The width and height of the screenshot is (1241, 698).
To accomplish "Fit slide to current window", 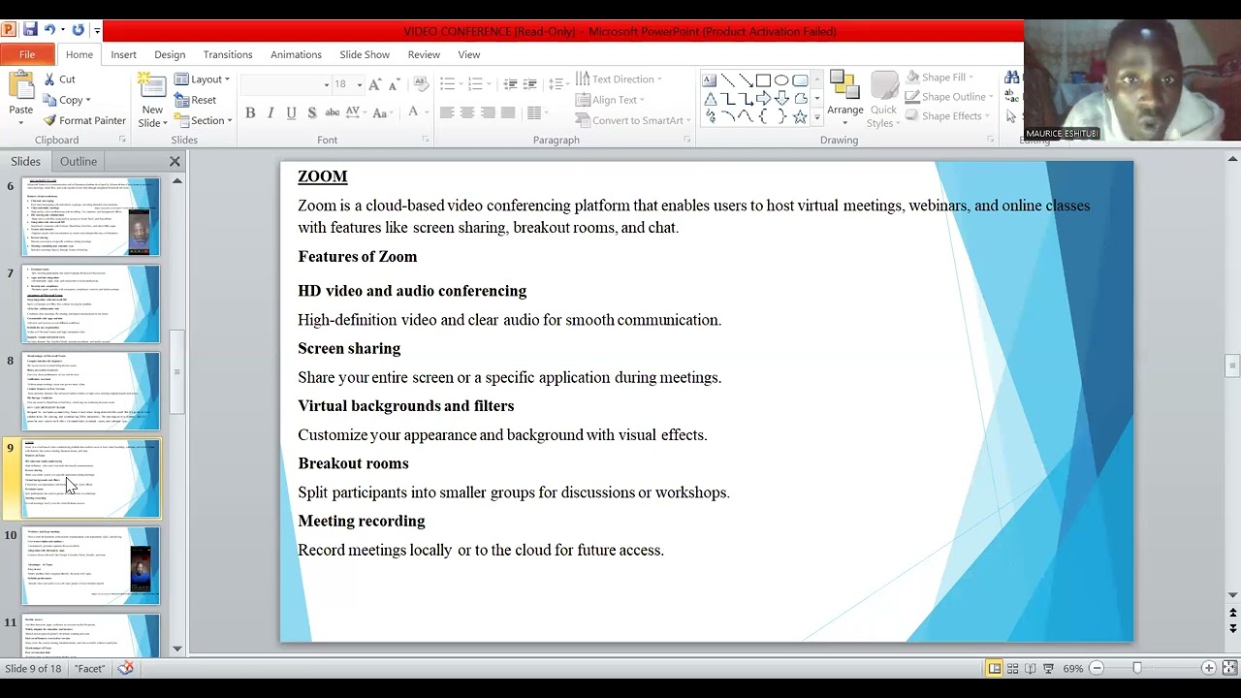I will tap(1229, 668).
